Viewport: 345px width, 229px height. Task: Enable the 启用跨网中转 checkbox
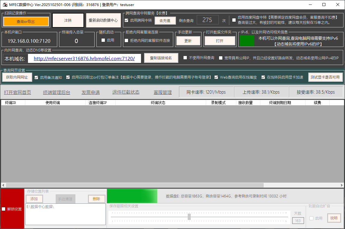127,20
